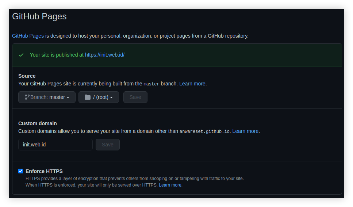Open Learn more link for Custom domain
Viewport: 353px width, 207px height.
pos(245,131)
